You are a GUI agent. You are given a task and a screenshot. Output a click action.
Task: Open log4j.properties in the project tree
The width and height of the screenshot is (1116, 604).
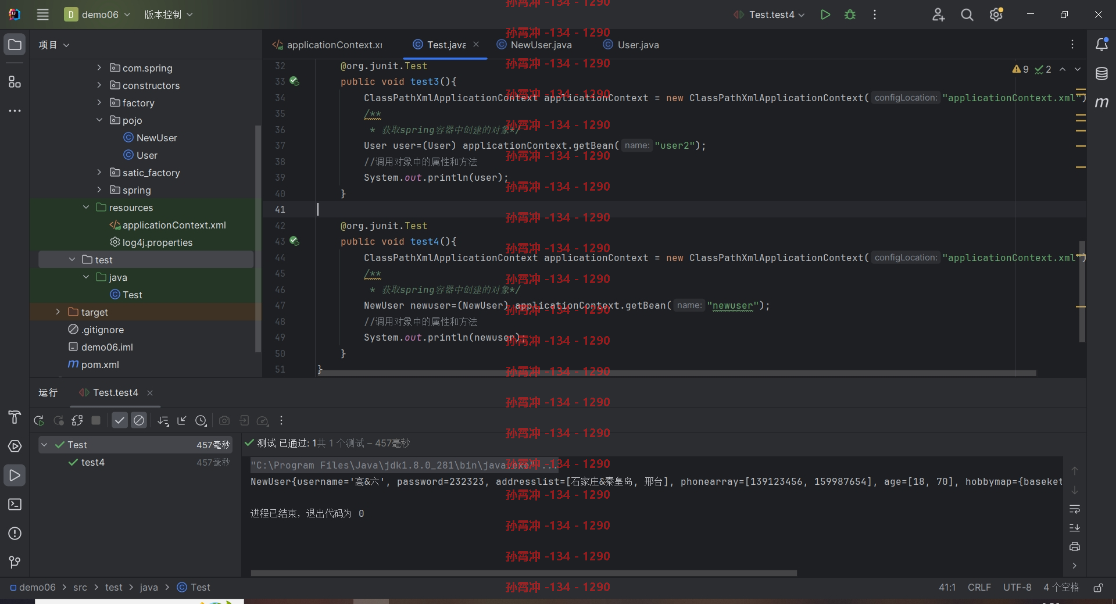[151, 242]
